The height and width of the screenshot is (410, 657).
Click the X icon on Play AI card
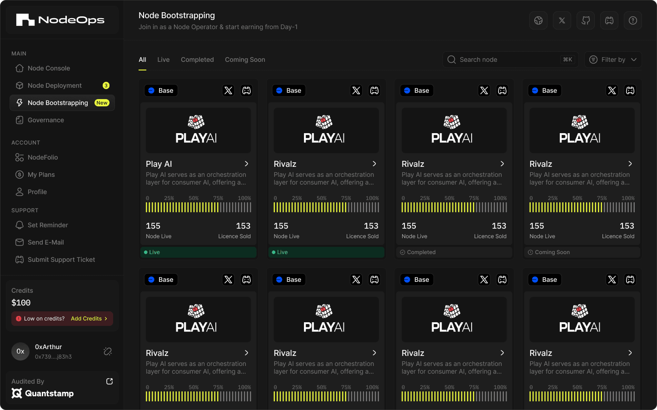coord(229,90)
